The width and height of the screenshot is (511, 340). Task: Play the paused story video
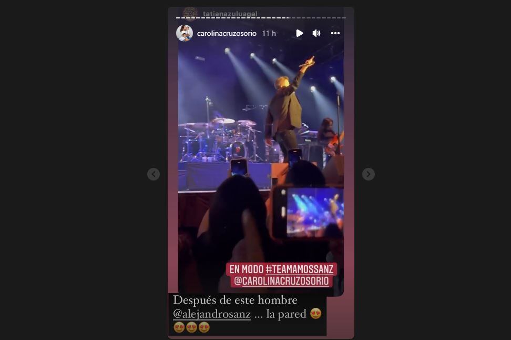[299, 33]
